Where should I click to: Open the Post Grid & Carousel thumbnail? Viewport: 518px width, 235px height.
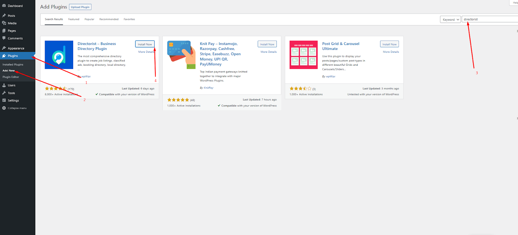pos(304,55)
